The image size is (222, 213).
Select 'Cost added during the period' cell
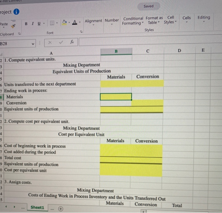[x=52, y=152]
